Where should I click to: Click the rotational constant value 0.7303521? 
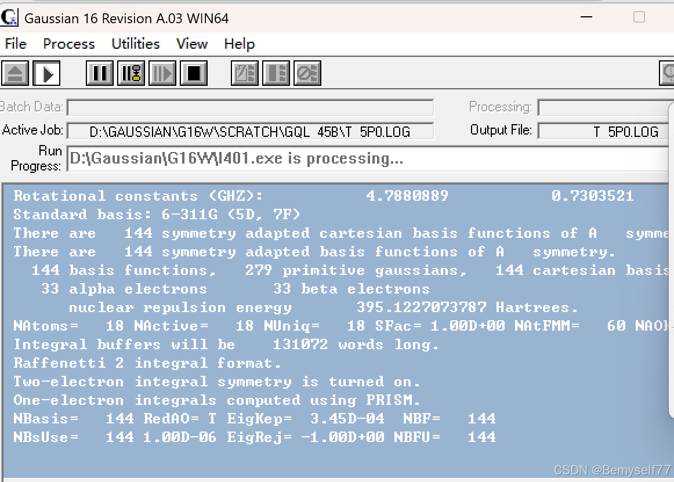(592, 196)
